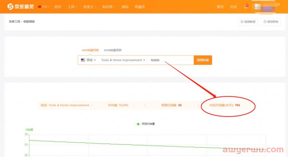Click the US flag icon in search bar
The width and height of the screenshot is (288, 157).
tap(83, 60)
